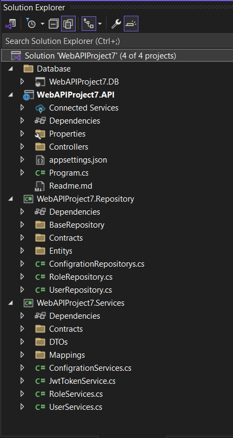The height and width of the screenshot is (438, 233).
Task: Select the Readme.md markdown file icon
Action: click(40, 186)
